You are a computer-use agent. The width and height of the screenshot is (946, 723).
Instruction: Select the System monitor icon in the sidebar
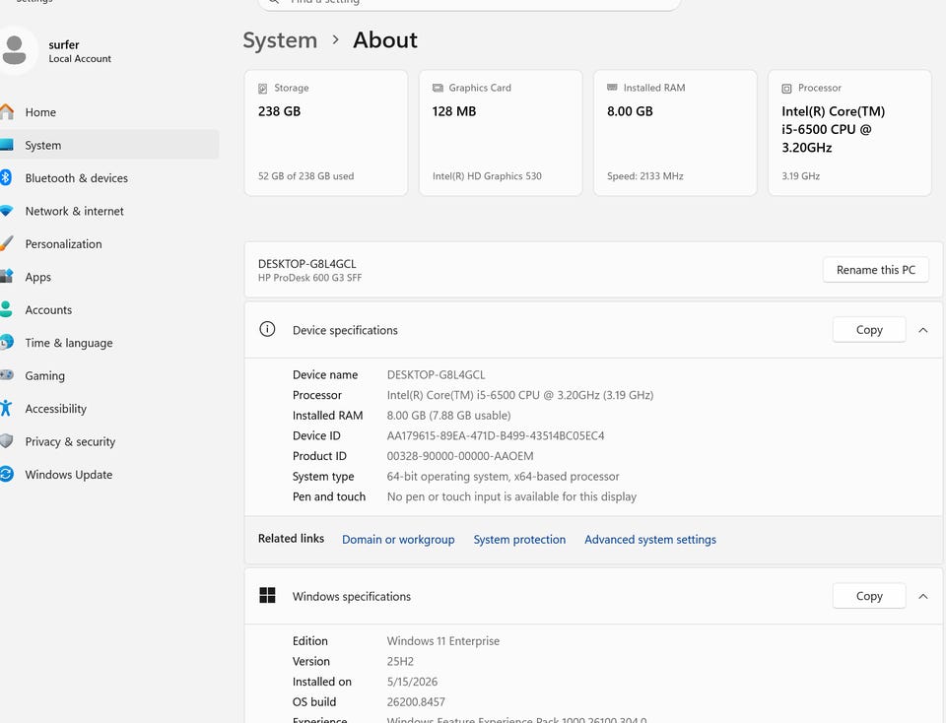[6, 145]
